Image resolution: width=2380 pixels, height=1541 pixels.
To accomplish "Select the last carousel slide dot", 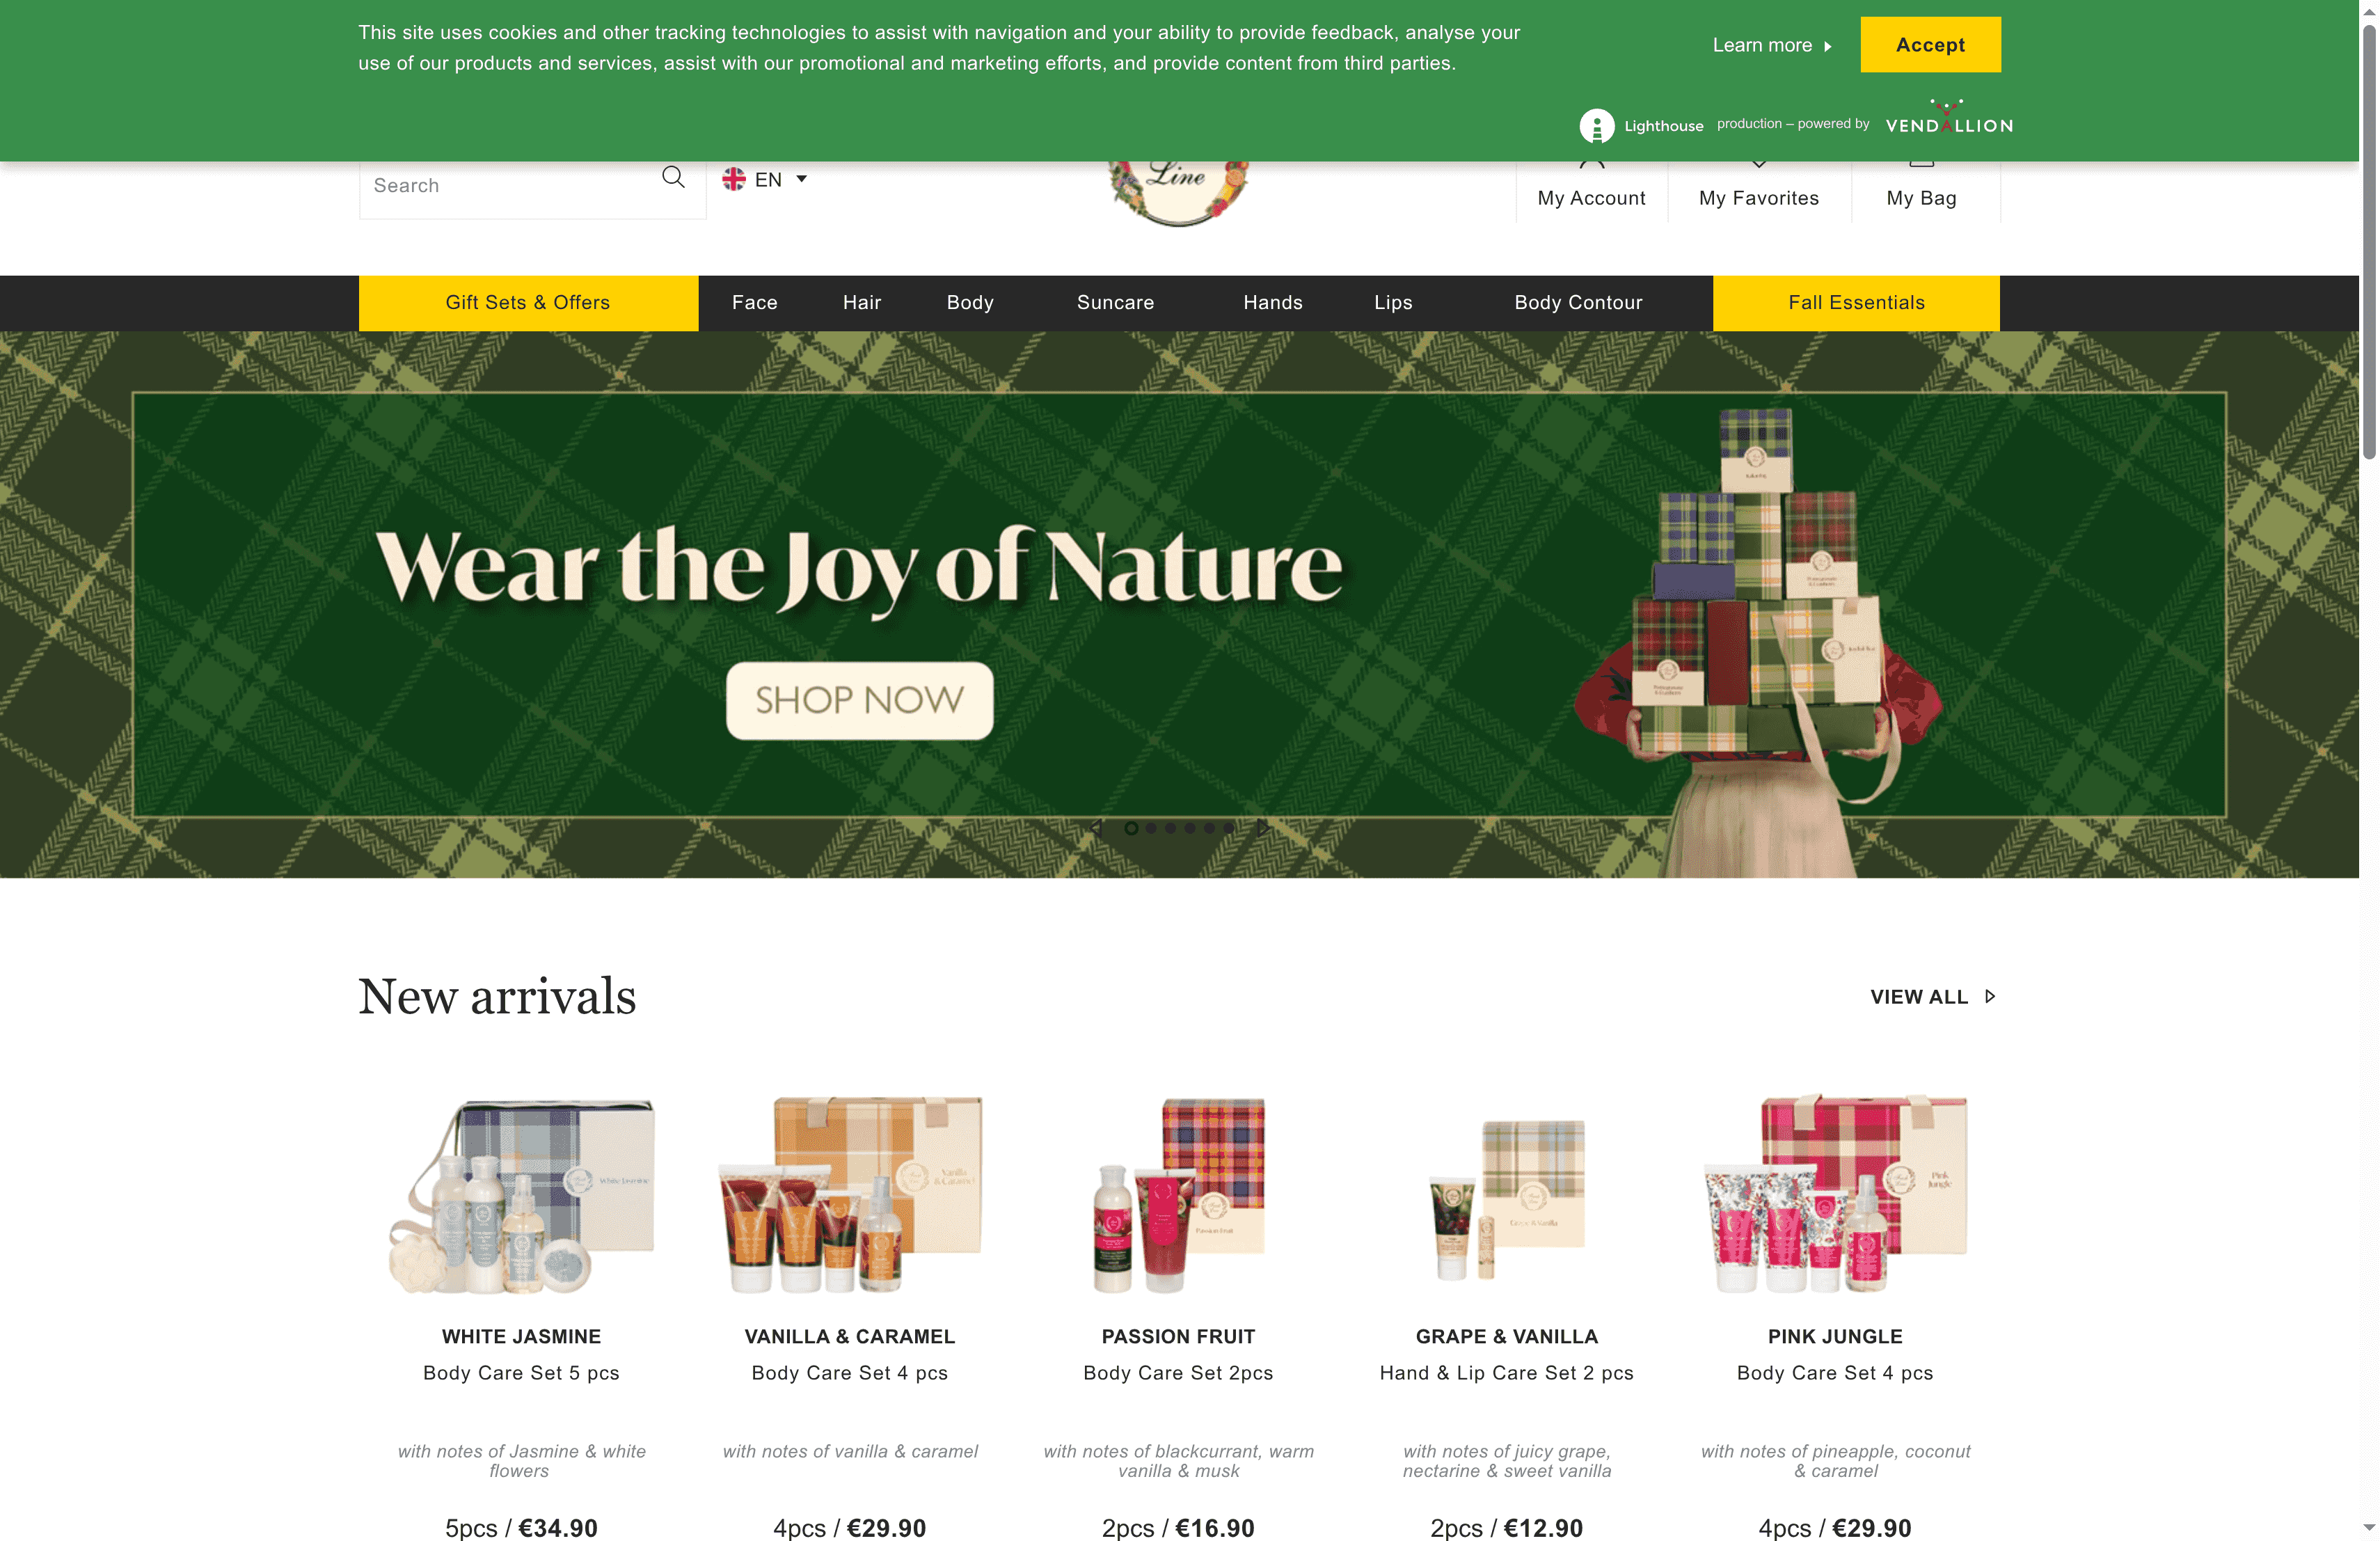I will 1229,828.
